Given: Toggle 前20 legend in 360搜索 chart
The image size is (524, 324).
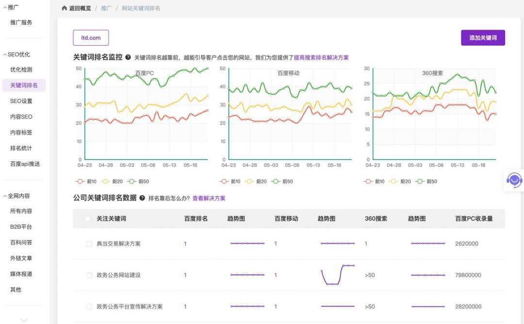Looking at the screenshot, I should coord(400,181).
